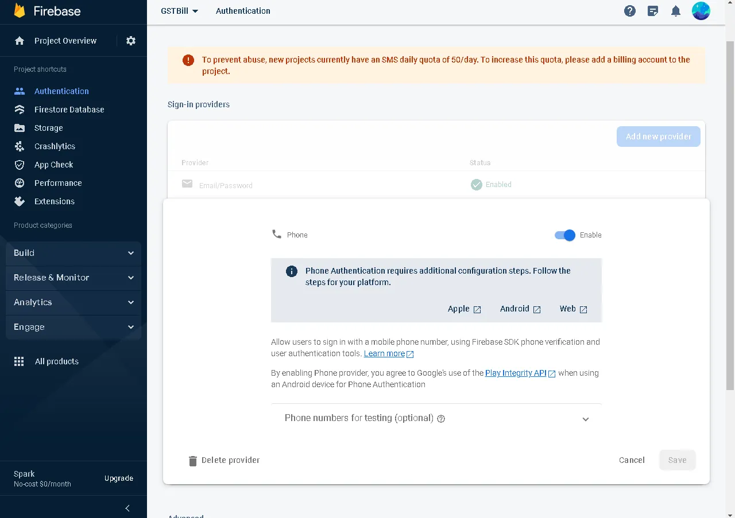
Task: Click the Product categories label
Action: pos(43,225)
